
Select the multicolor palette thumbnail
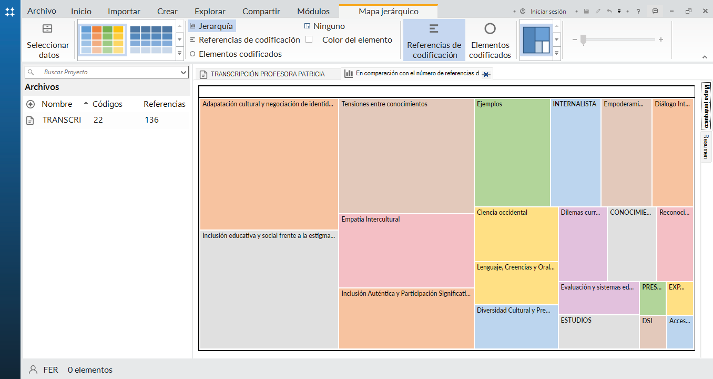pos(102,40)
